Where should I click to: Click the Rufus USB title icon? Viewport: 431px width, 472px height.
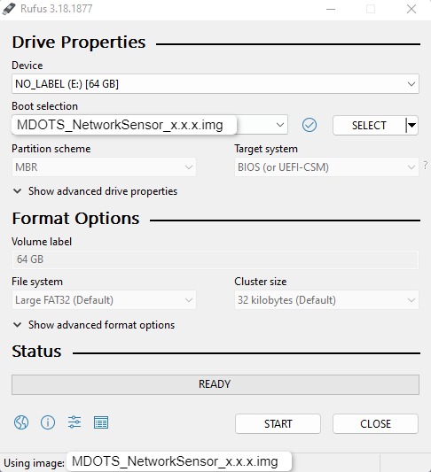9,9
